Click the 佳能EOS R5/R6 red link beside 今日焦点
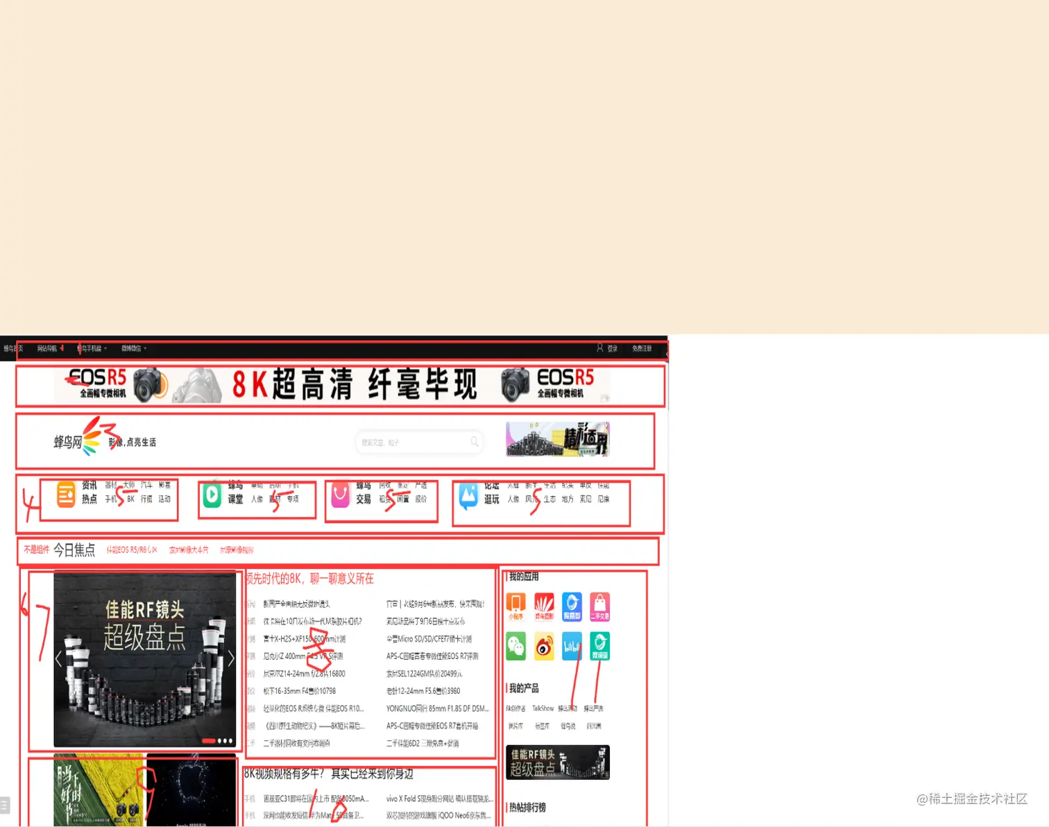This screenshot has height=827, width=1049. [132, 550]
